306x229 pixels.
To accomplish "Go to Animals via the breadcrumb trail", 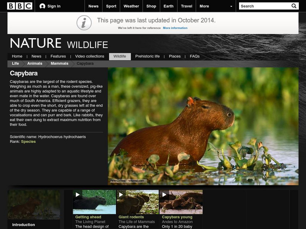I will 34,64.
